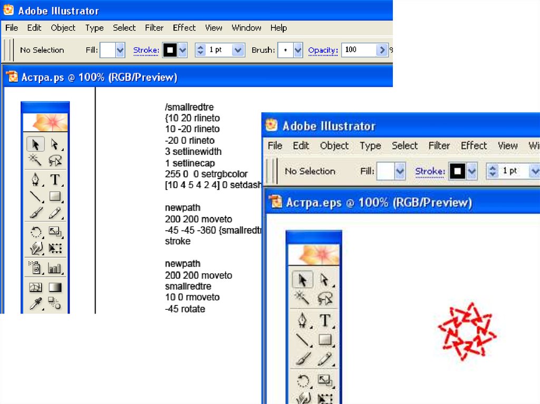This screenshot has height=404, width=540.
Task: Pick the Blend tool in Астра.ps toolbox
Action: coord(55,303)
